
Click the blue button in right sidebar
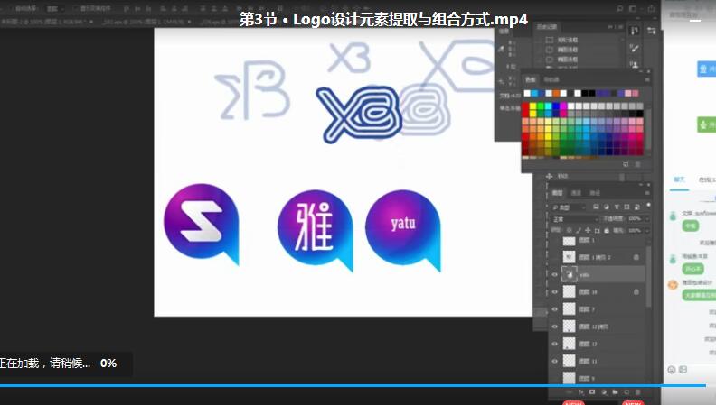(702, 69)
